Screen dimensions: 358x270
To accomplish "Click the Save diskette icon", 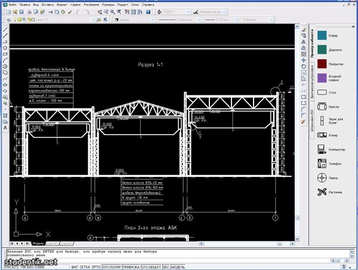I will click(21, 12).
